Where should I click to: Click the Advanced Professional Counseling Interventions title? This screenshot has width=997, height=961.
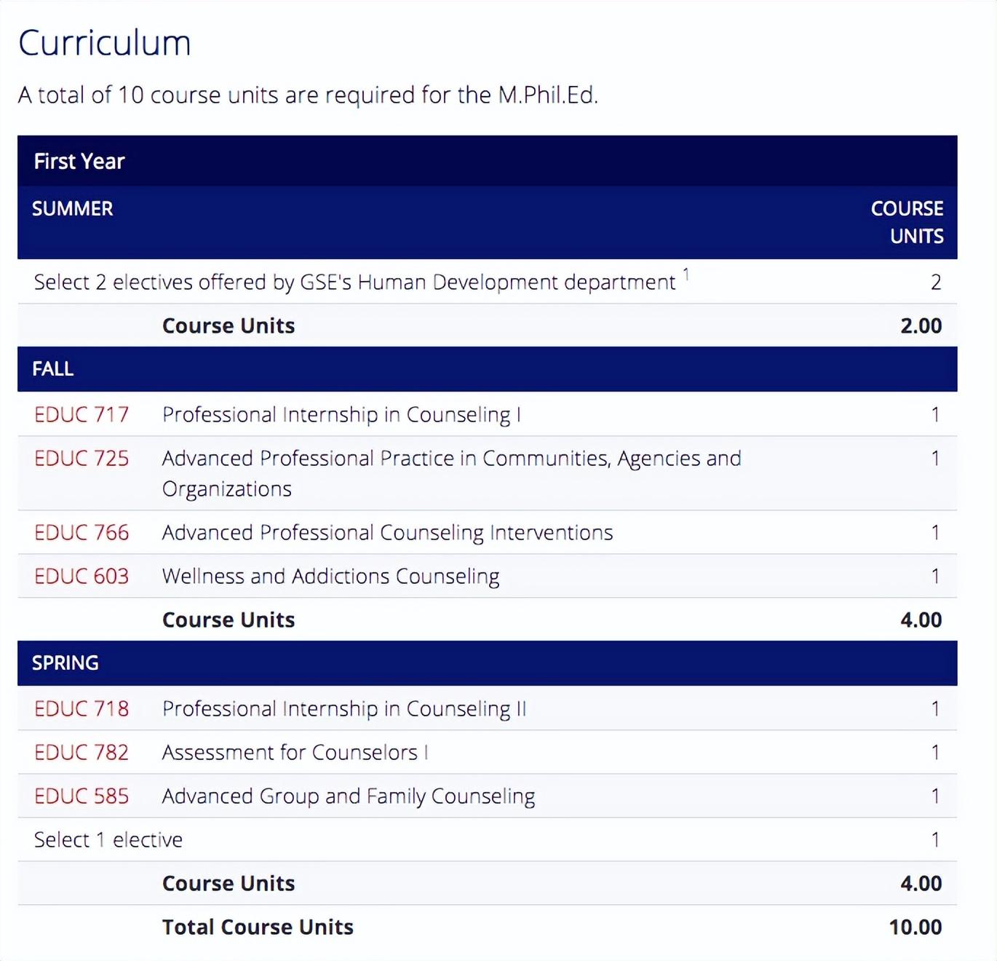(x=387, y=533)
